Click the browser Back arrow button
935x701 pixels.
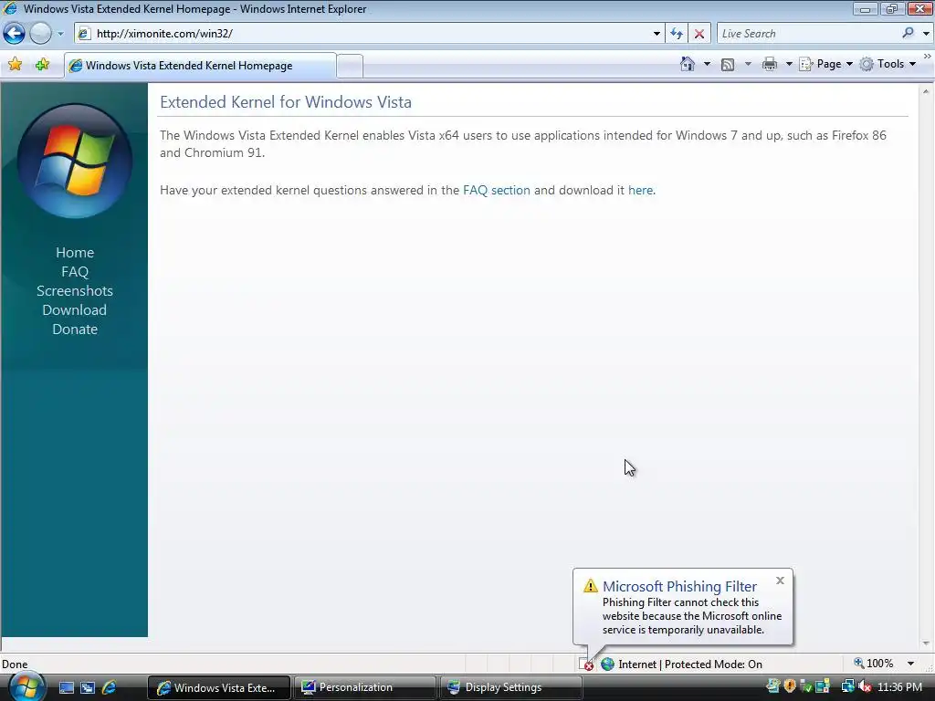tap(15, 34)
